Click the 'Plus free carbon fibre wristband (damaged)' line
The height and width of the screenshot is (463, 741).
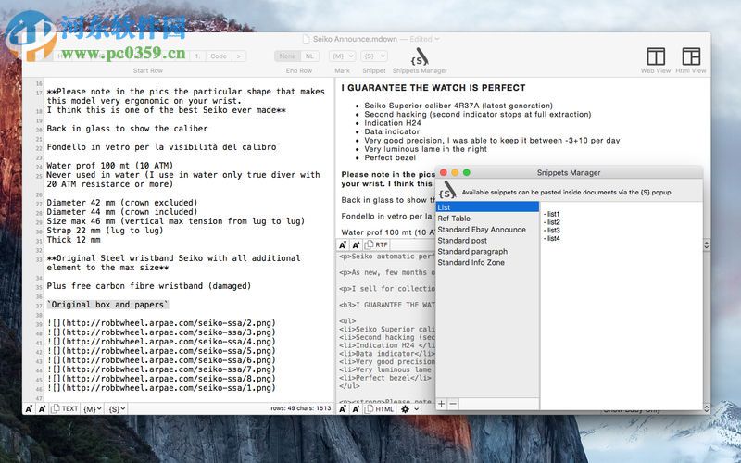pyautogui.click(x=149, y=286)
